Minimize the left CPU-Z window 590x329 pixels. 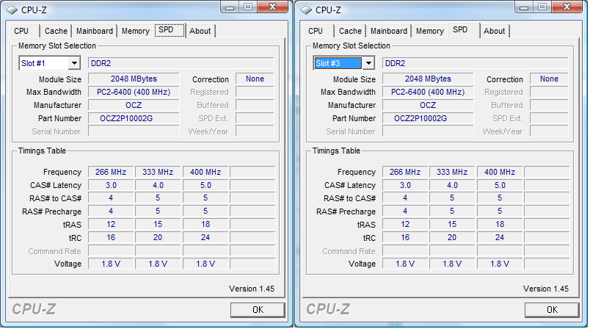[x=230, y=7]
